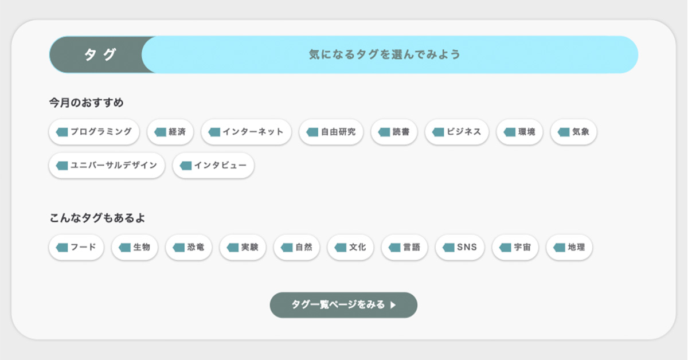
Task: Click the インタビュー tag chip
Action: 213,166
